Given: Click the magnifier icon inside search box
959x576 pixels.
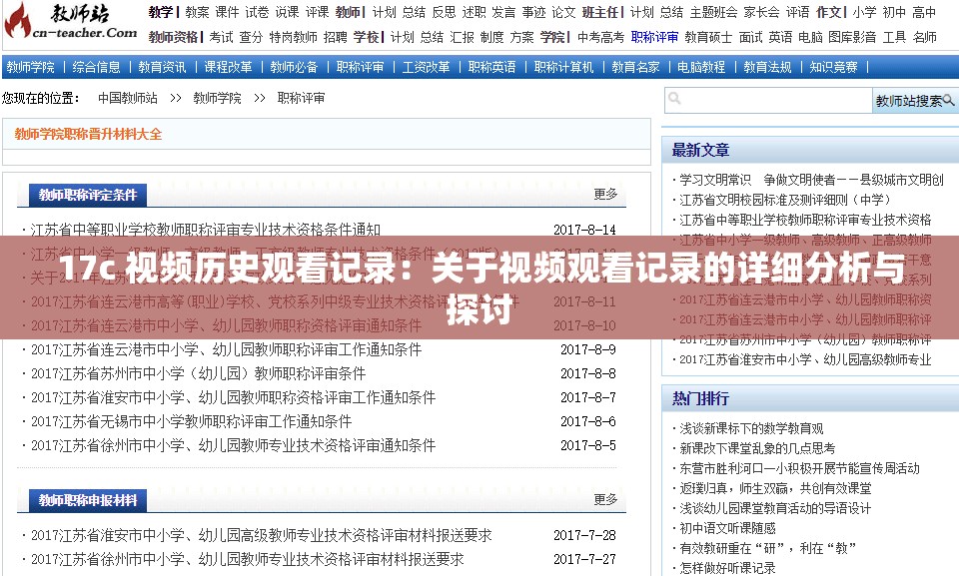Looking at the screenshot, I should [x=676, y=99].
